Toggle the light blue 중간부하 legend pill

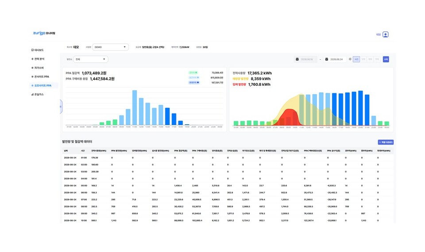(194, 78)
